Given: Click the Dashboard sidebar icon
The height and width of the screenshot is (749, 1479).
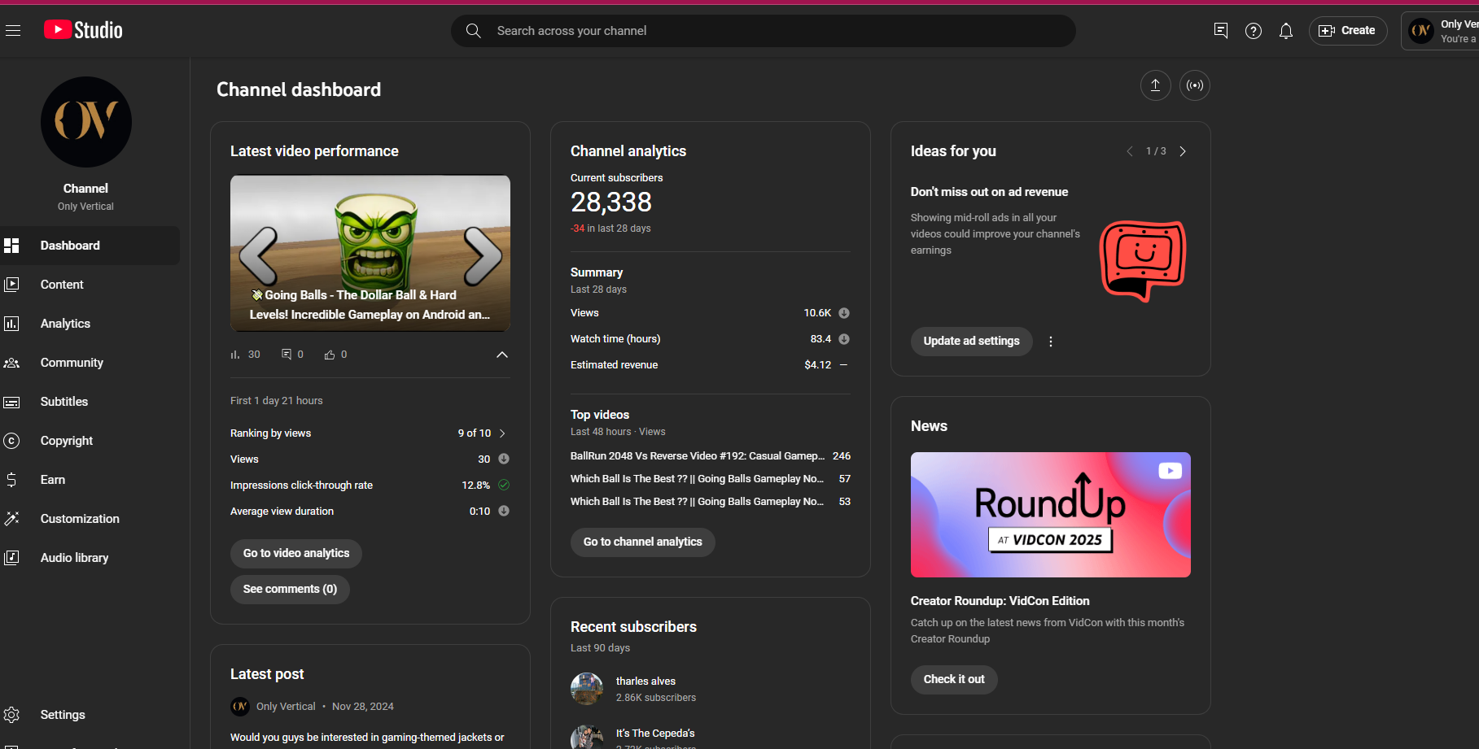Looking at the screenshot, I should coord(11,246).
